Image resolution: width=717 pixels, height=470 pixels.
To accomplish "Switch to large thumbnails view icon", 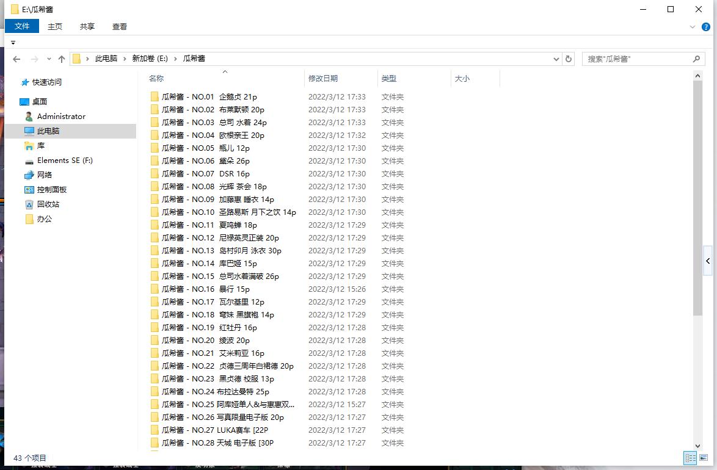I will (704, 458).
